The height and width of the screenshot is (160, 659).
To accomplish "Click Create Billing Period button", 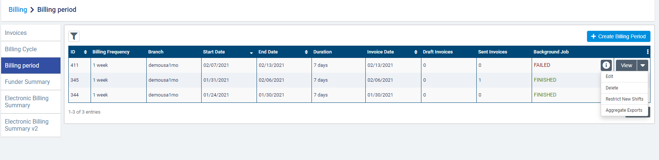I will click(x=619, y=36).
